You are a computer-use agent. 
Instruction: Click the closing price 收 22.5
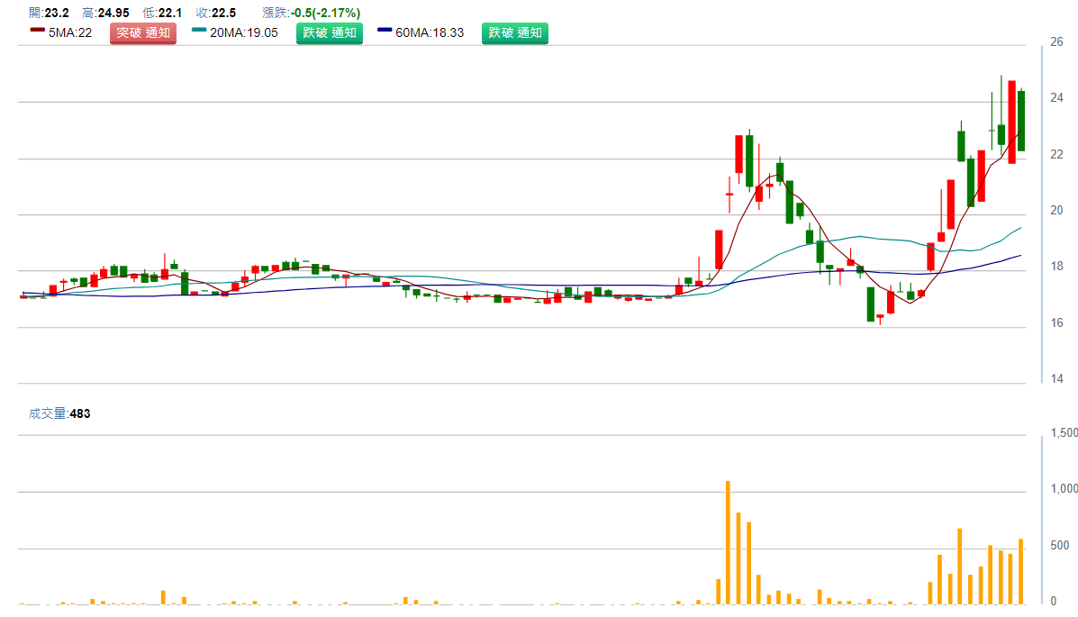click(216, 13)
